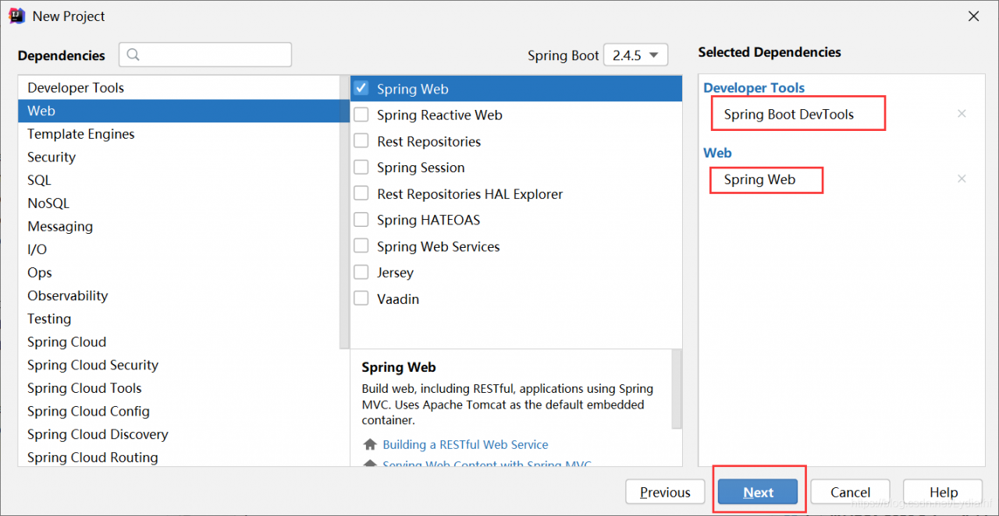The image size is (999, 516).
Task: Remove Spring Boot DevTools with its X icon
Action: click(962, 114)
